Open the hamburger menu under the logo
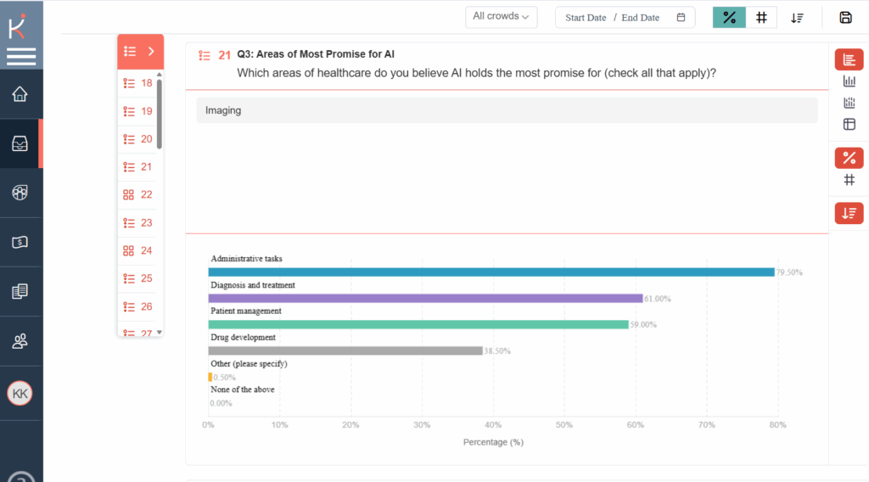Viewport: 869px width, 482px height. point(21,57)
